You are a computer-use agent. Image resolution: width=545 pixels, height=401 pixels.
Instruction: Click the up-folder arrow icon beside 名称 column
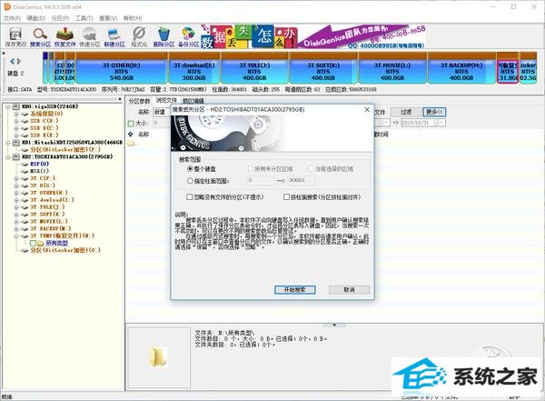pos(131,134)
